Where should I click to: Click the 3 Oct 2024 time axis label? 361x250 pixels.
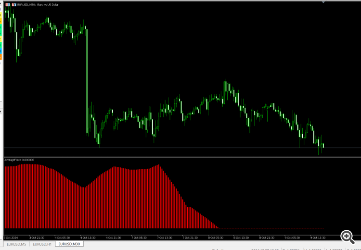(x=11, y=237)
